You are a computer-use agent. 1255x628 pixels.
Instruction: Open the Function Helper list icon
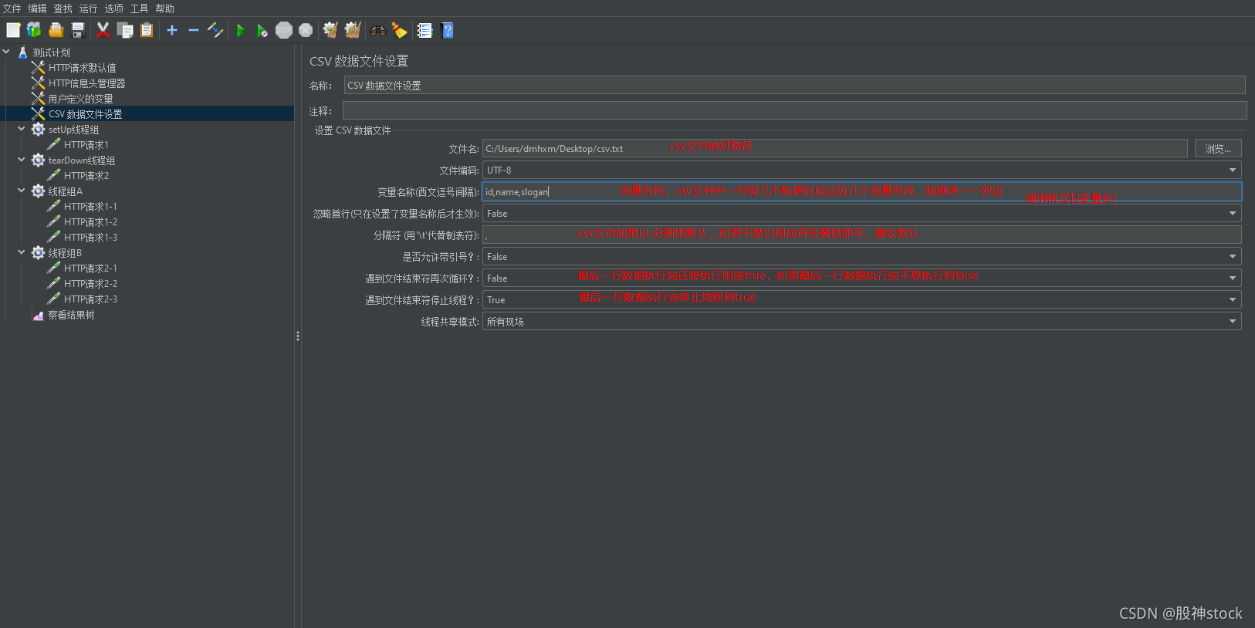[x=425, y=30]
